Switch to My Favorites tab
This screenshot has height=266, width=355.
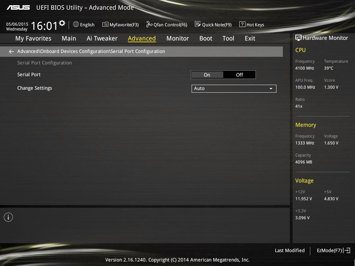33,38
